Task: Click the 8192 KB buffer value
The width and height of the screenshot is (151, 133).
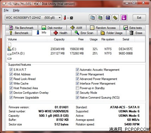Action: tap(62, 120)
